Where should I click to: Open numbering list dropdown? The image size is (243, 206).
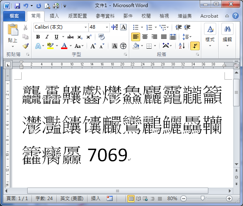coord(156,27)
